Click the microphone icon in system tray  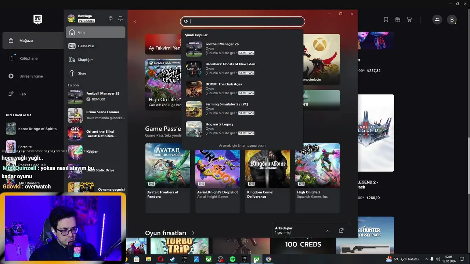[x=432, y=259]
